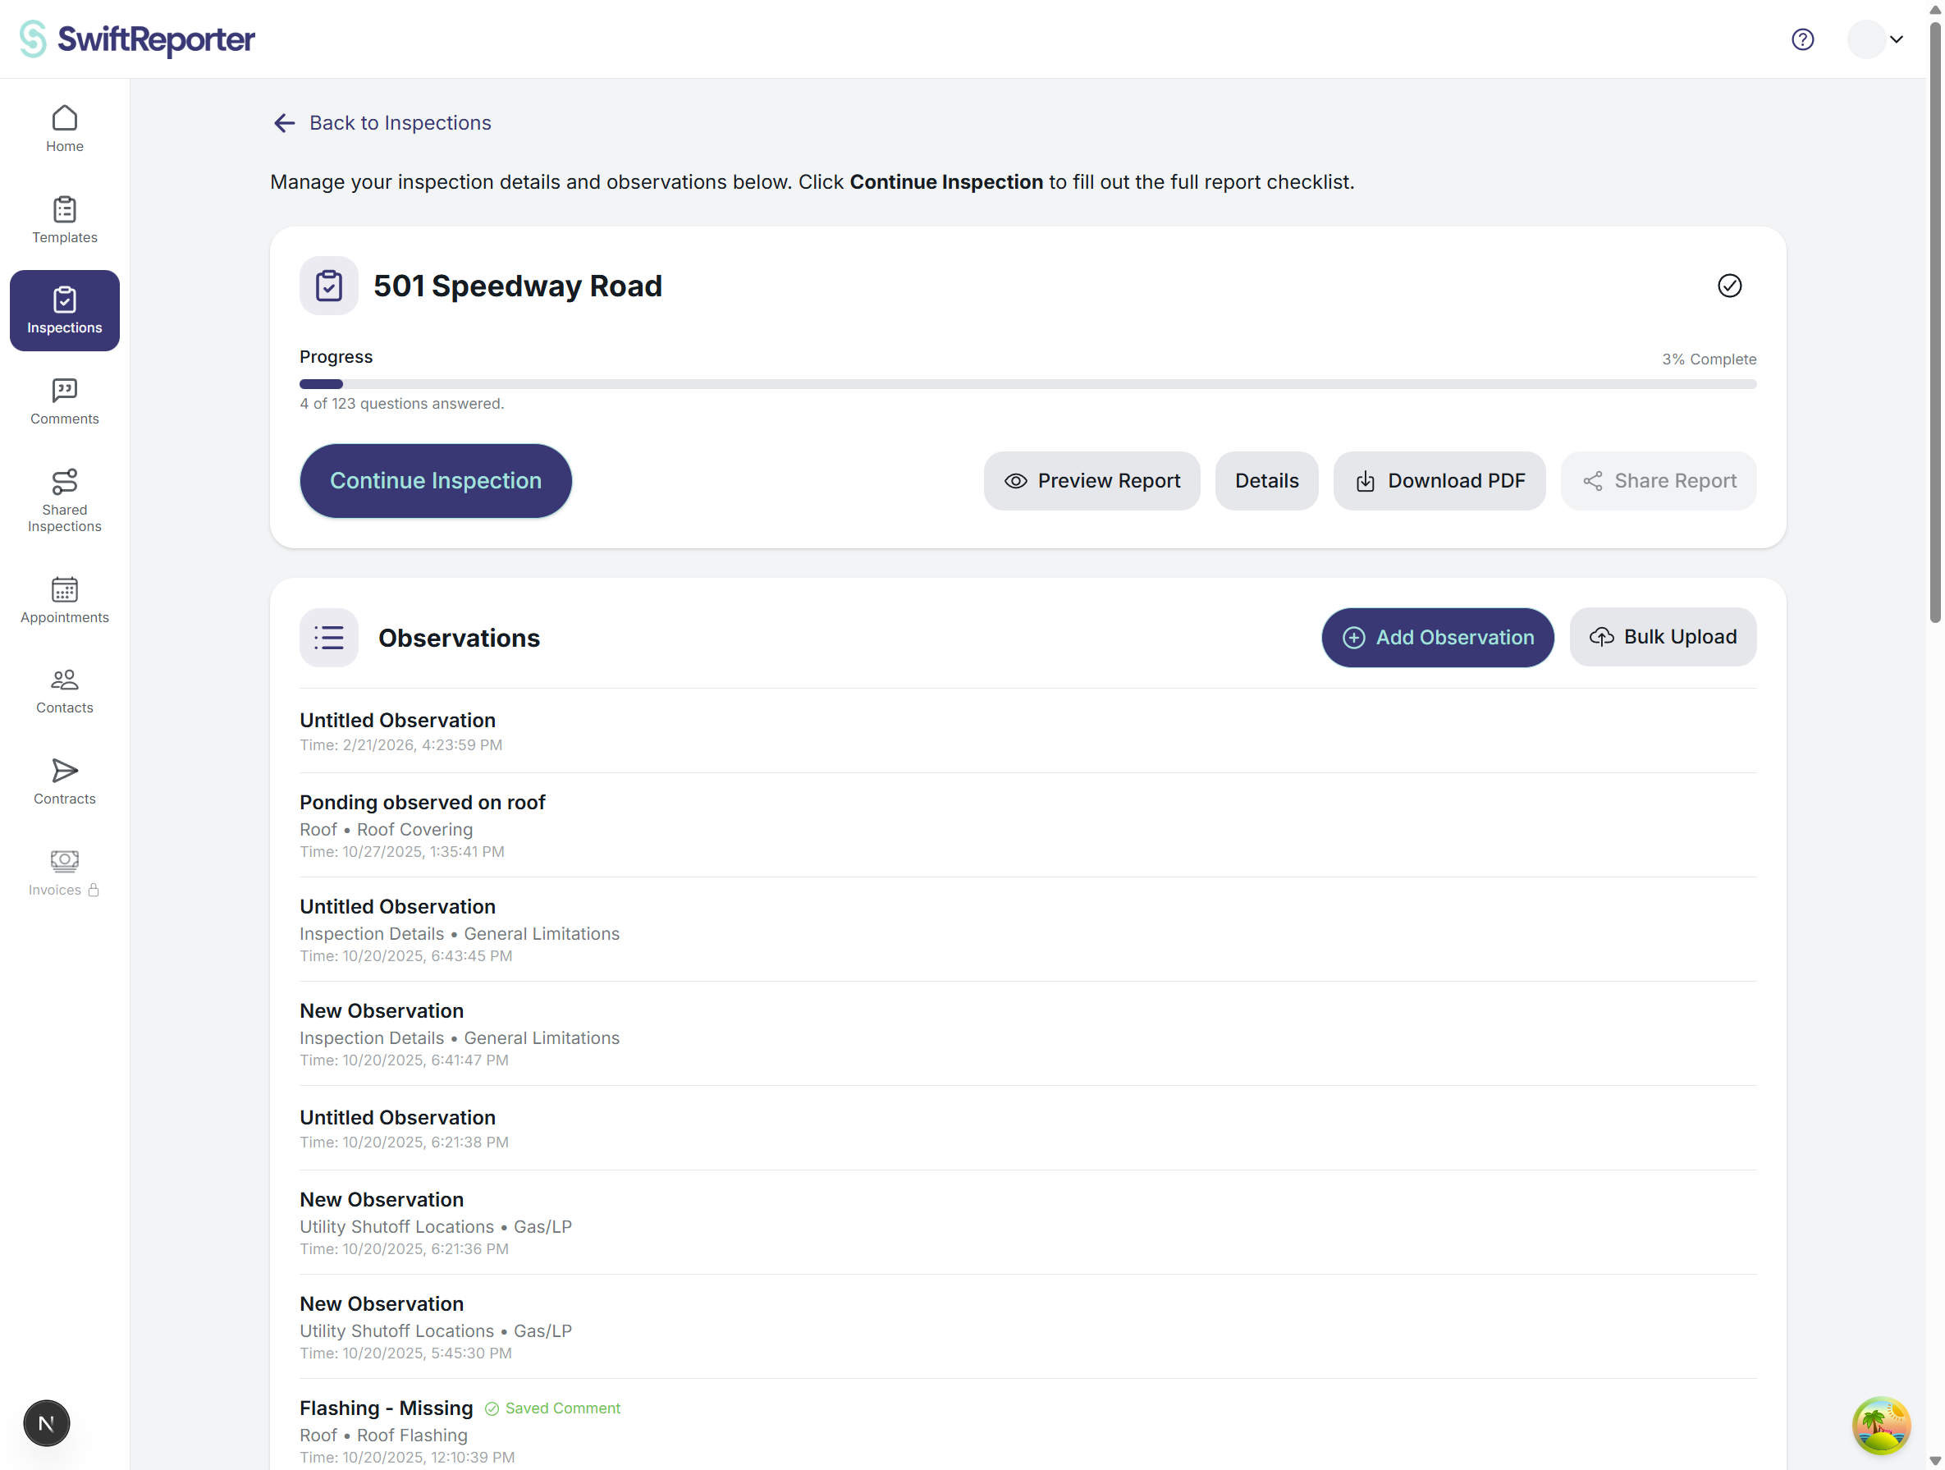Click the Download PDF button
1945x1470 pixels.
pyautogui.click(x=1439, y=481)
